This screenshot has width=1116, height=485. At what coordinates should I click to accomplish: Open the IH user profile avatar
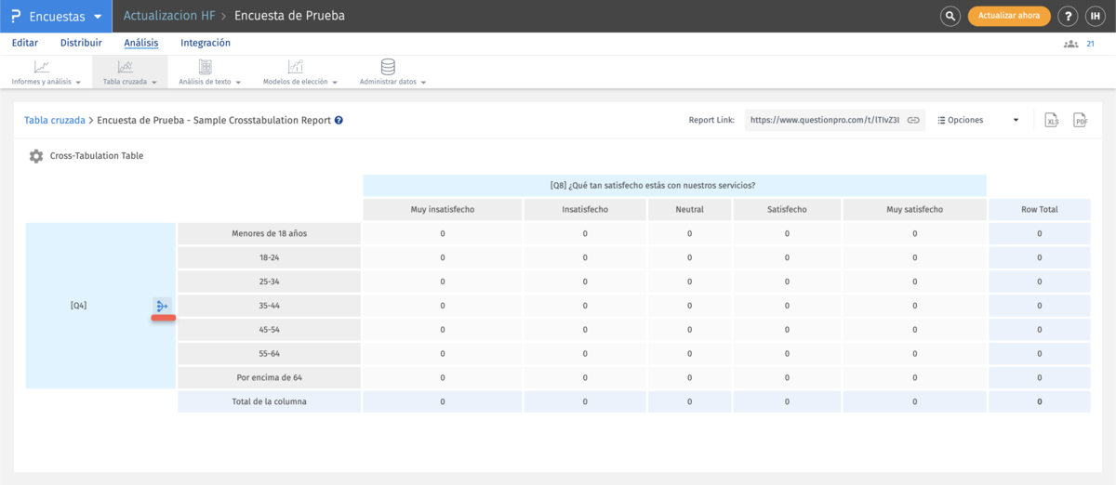click(1096, 16)
